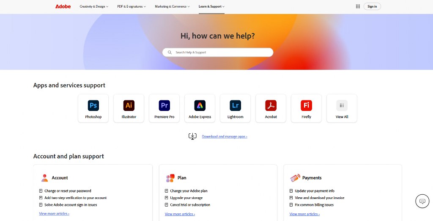Click the Payments card heading

coord(312,178)
